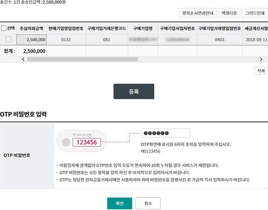Confirm with the green 확인 button

(120, 203)
